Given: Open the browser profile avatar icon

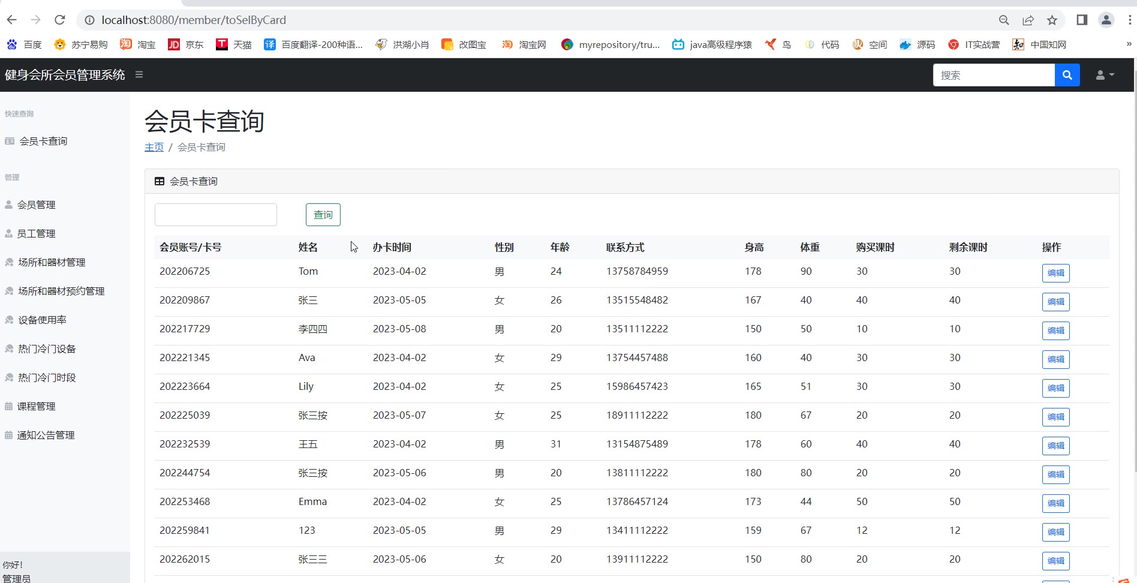Looking at the screenshot, I should click(x=1106, y=20).
